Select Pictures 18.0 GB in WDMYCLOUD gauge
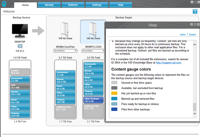Screen dimensions: 200x137 (x=94, y=92)
